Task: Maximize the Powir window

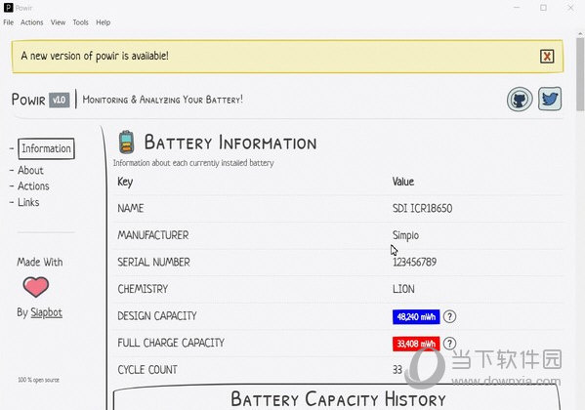Action: [x=544, y=8]
